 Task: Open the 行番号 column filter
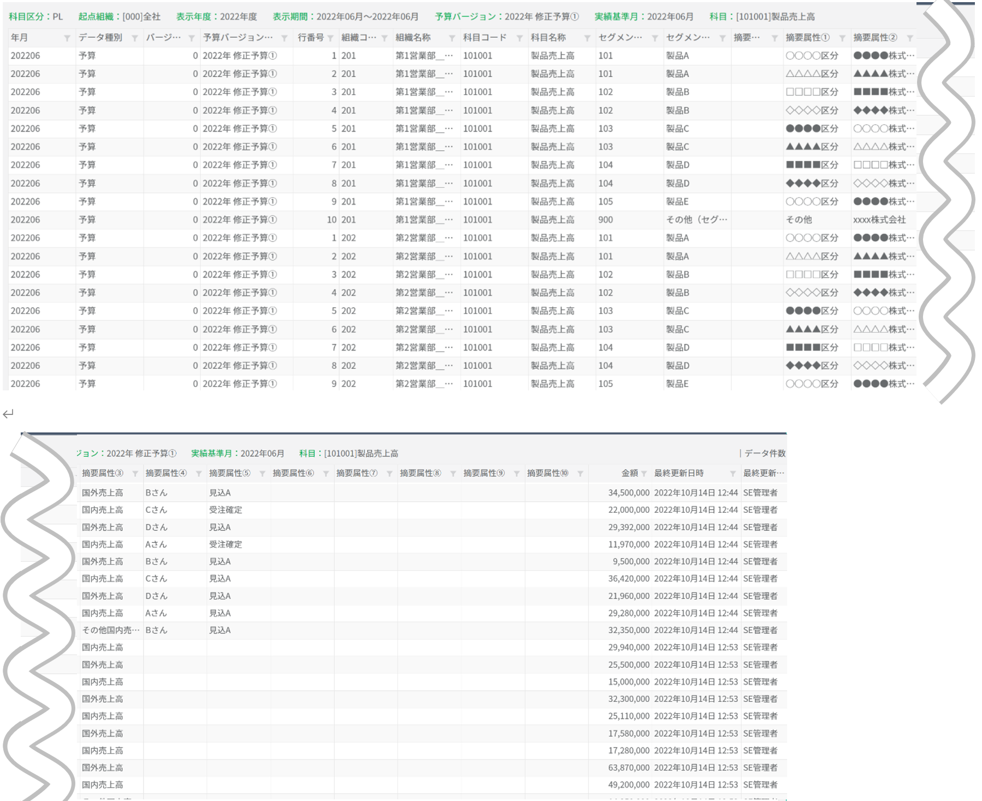(x=330, y=38)
